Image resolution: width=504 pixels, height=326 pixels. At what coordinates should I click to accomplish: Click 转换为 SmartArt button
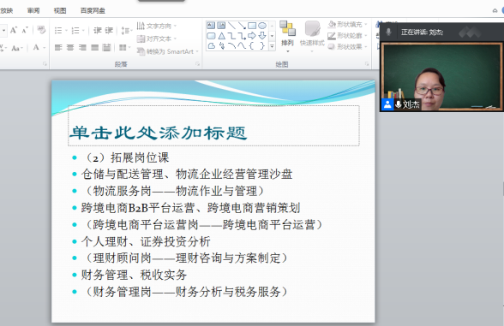point(168,51)
